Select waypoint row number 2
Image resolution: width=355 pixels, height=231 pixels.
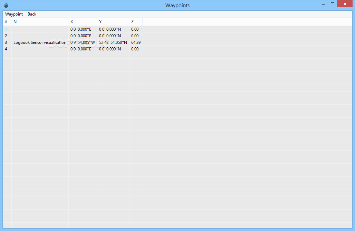(x=6, y=36)
